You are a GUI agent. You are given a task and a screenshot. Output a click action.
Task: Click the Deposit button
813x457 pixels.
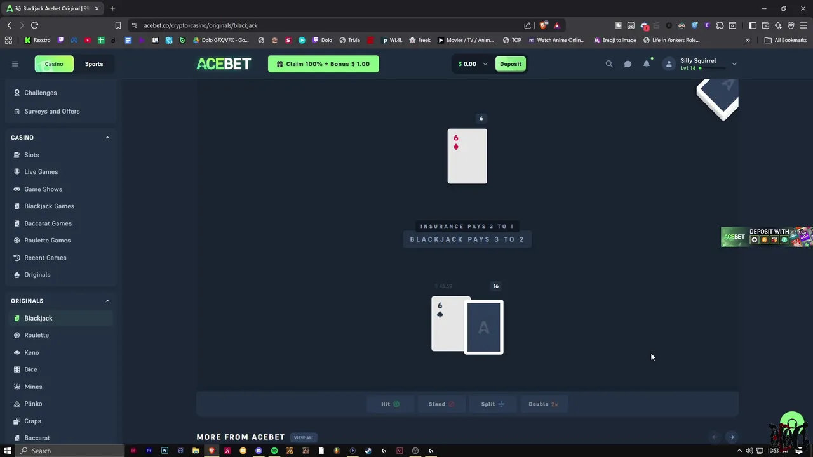coord(511,64)
